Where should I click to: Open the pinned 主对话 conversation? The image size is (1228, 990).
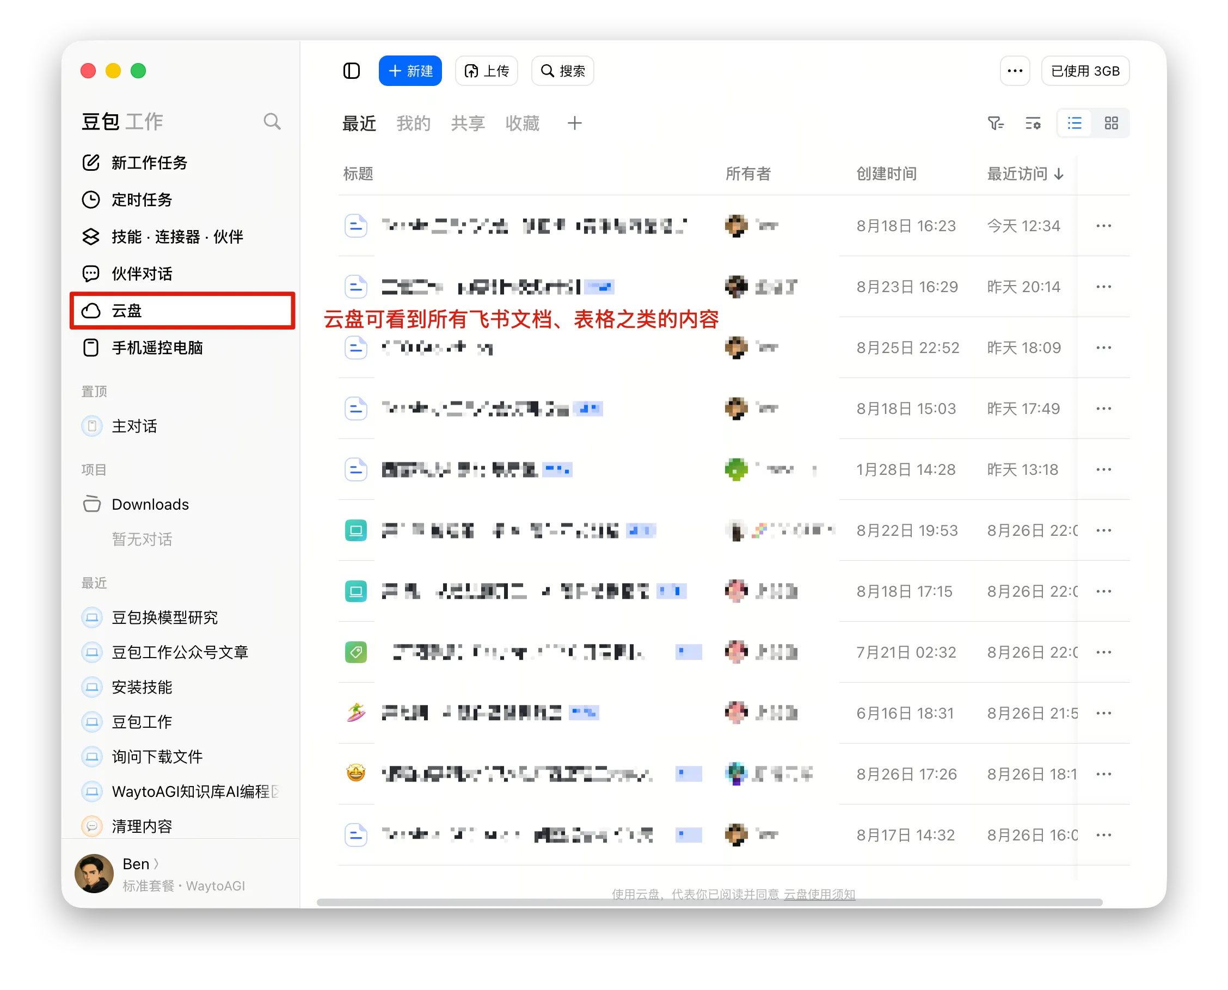[x=182, y=426]
